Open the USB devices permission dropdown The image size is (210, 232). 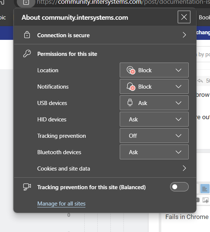(154, 103)
